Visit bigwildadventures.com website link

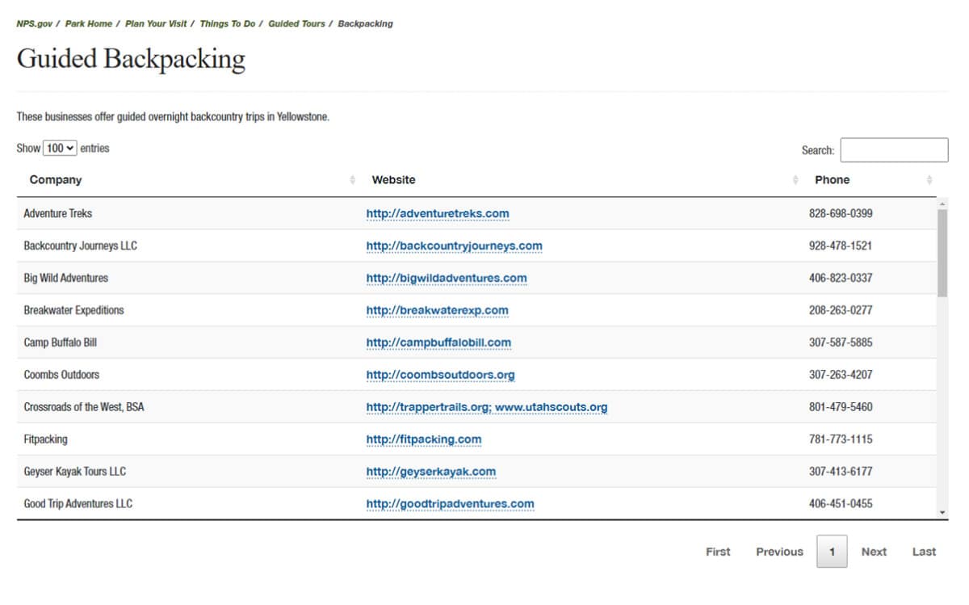point(447,279)
